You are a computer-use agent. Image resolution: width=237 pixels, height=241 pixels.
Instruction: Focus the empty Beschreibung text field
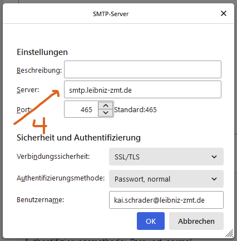coord(142,69)
